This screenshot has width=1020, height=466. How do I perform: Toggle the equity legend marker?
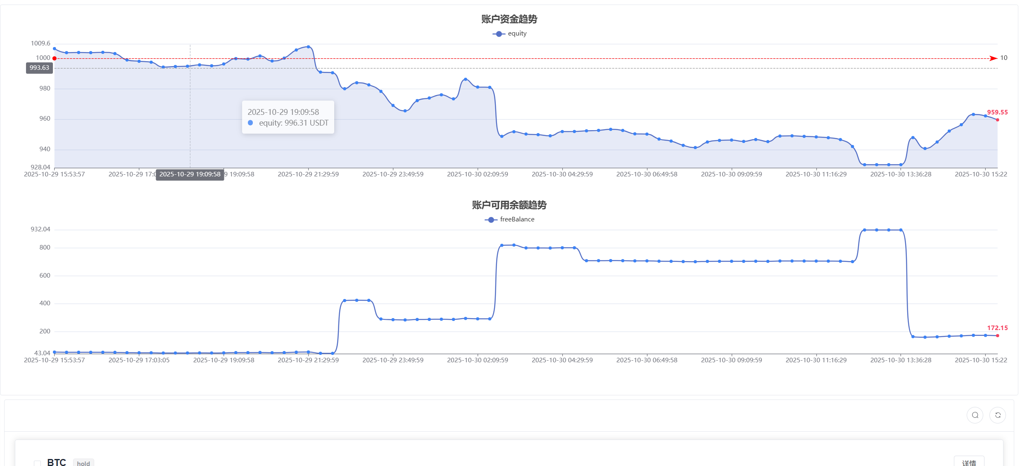pyautogui.click(x=499, y=34)
